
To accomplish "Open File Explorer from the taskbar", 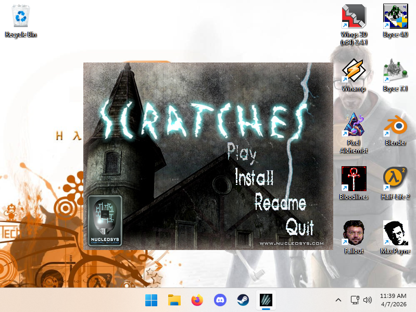I will point(174,301).
